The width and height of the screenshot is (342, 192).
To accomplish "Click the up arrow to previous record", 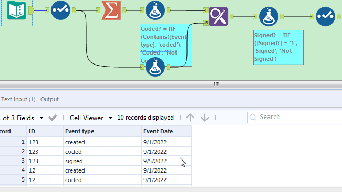I will pos(190,118).
